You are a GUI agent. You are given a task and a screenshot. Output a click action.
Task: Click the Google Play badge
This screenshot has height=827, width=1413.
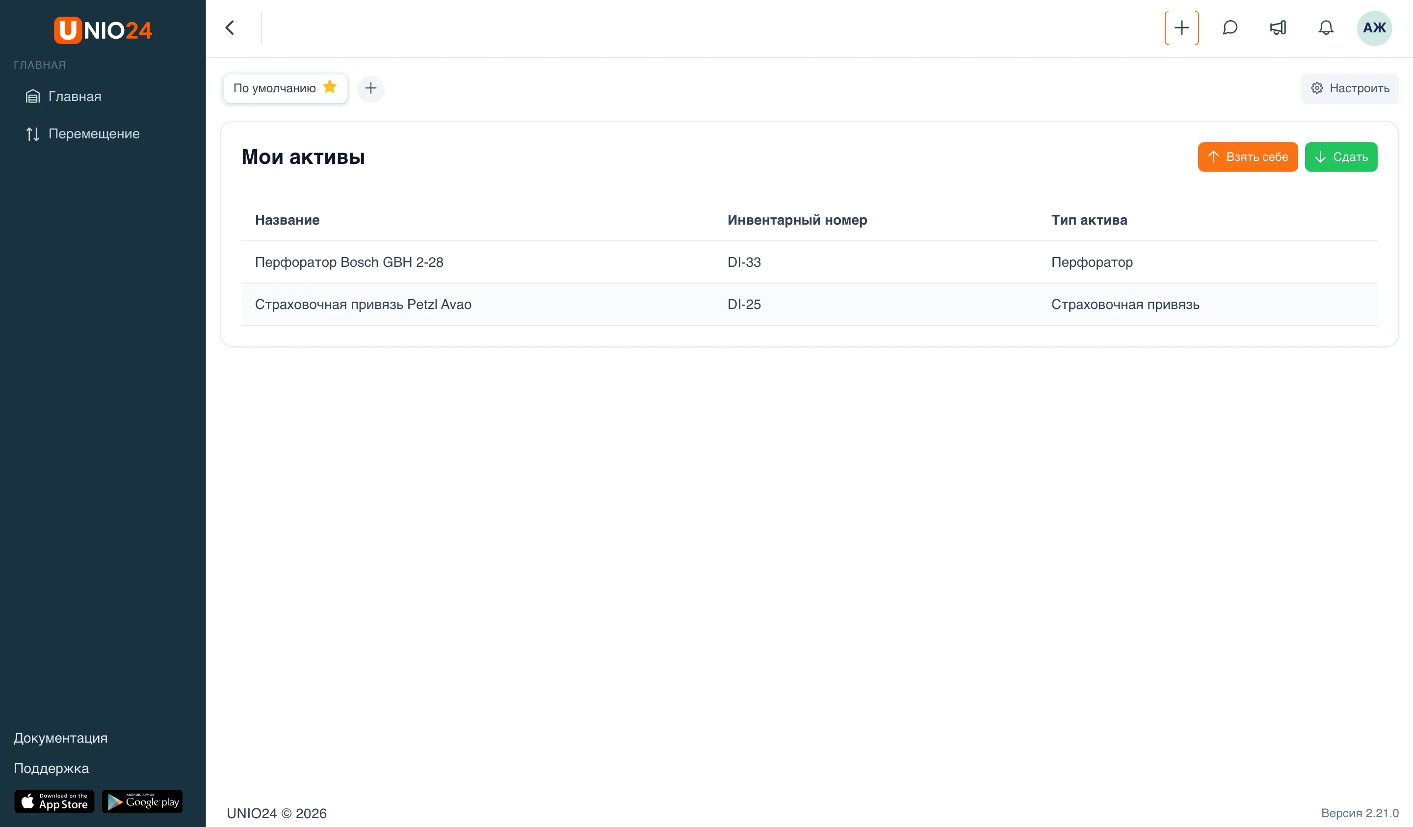tap(142, 801)
